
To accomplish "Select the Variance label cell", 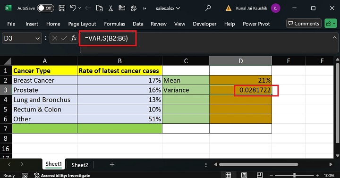I will pos(186,90).
